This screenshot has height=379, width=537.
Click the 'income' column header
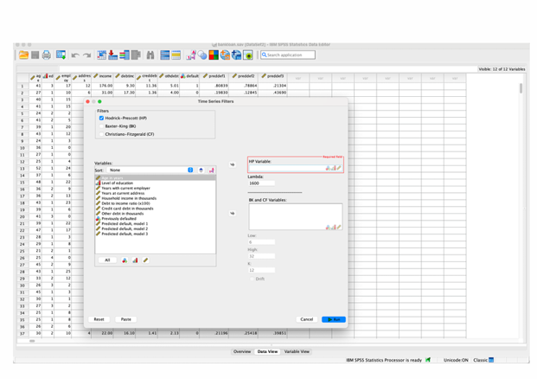point(103,78)
